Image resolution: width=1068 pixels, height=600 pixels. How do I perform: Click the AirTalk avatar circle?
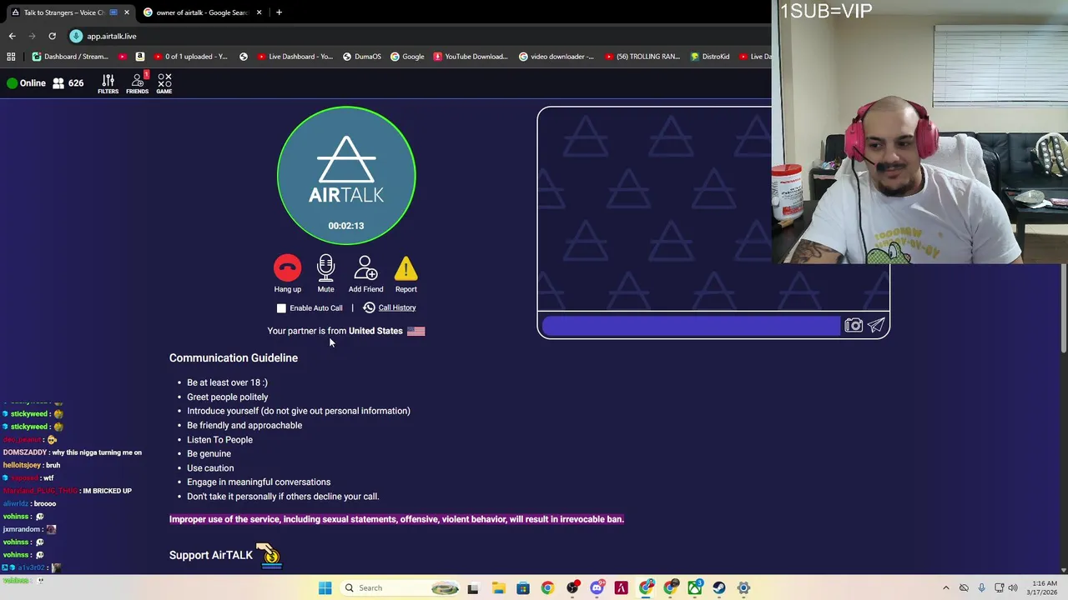[x=346, y=176]
